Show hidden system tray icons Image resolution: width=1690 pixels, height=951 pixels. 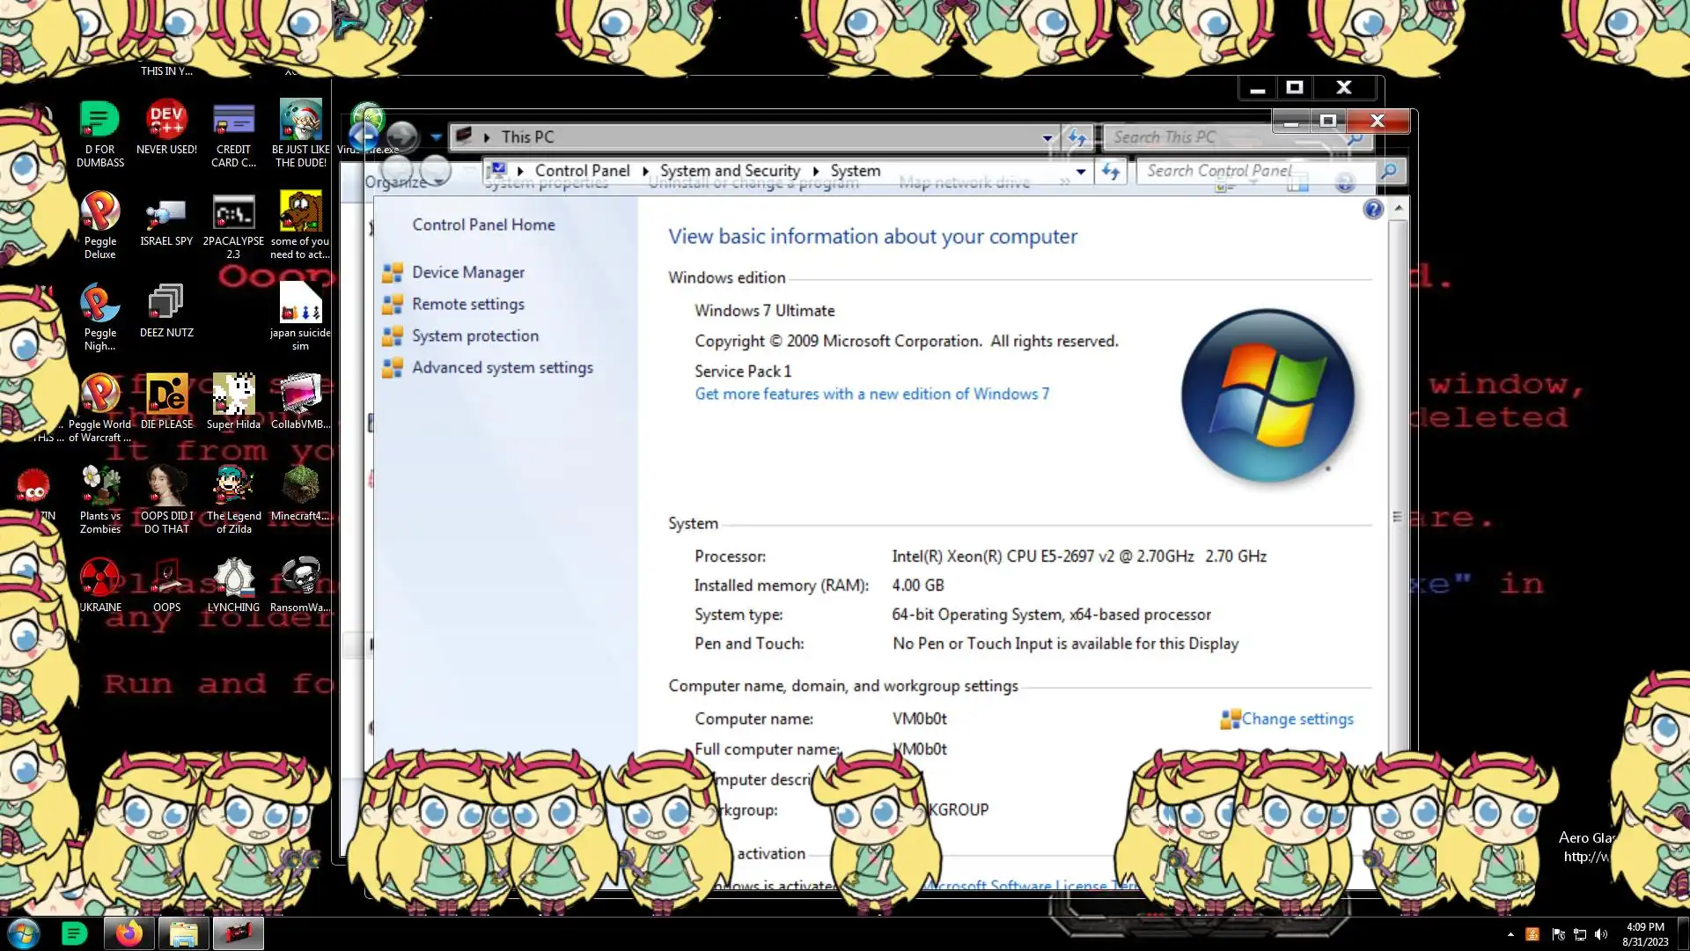click(x=1510, y=934)
